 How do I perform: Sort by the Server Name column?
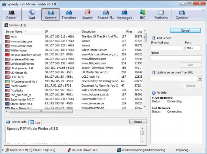click(24, 32)
